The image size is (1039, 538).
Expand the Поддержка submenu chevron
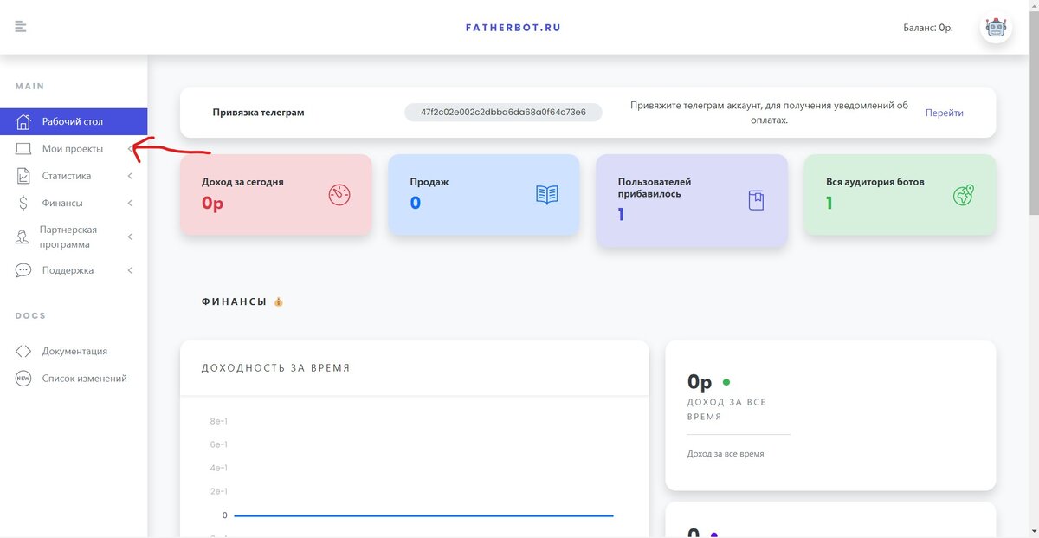(130, 270)
